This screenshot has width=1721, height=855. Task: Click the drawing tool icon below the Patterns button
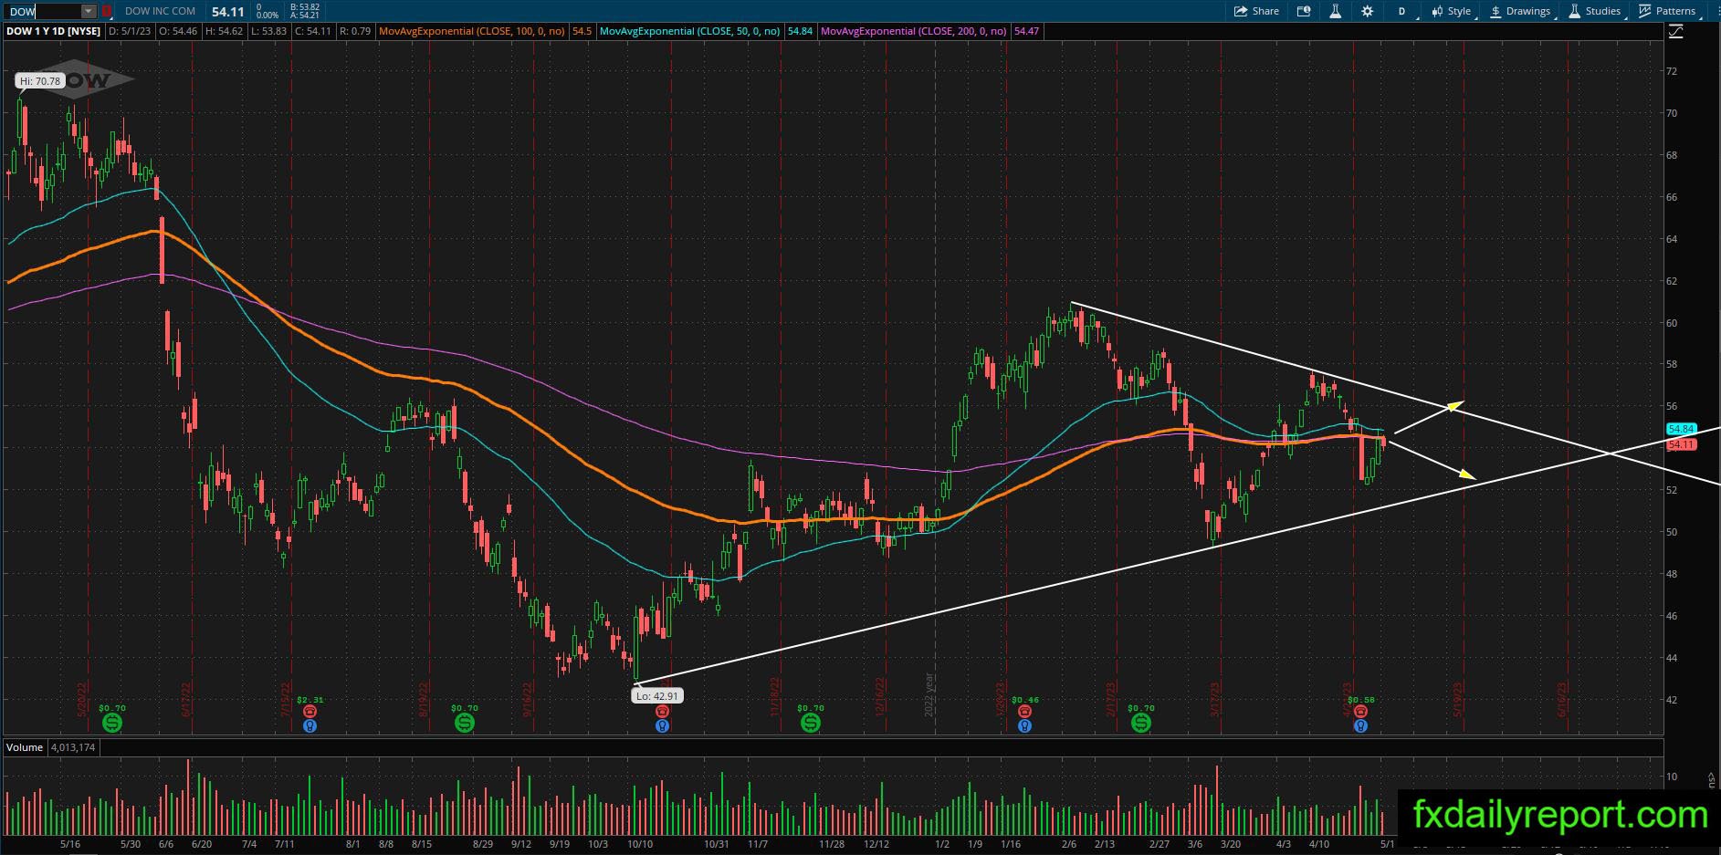click(x=1675, y=31)
